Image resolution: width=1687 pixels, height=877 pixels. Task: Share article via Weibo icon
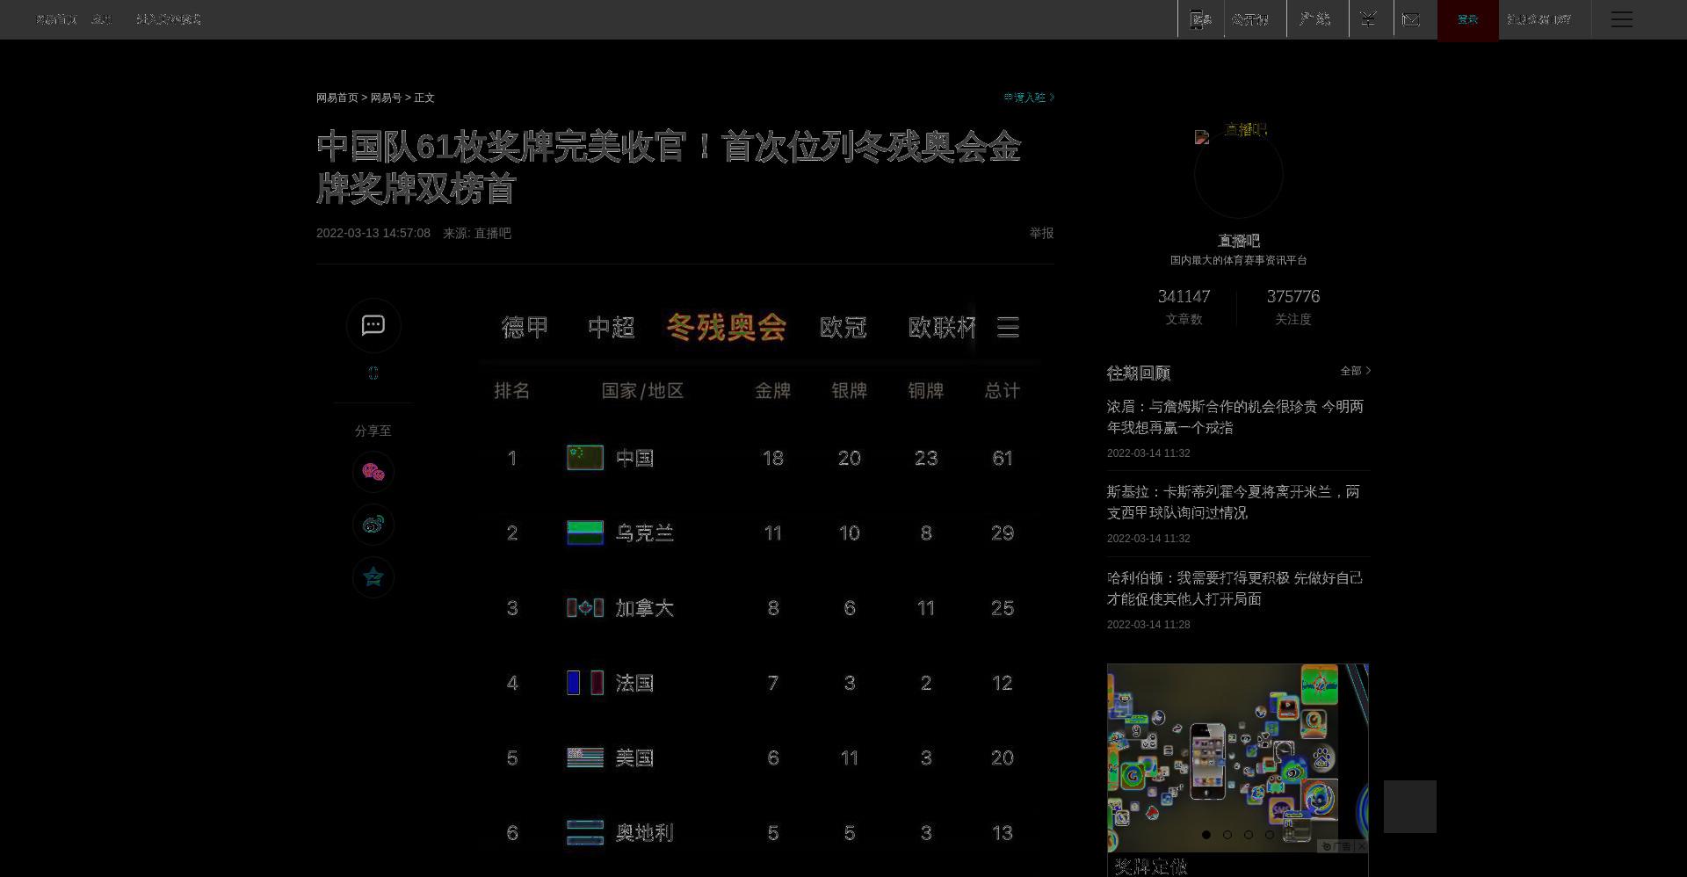click(x=373, y=525)
